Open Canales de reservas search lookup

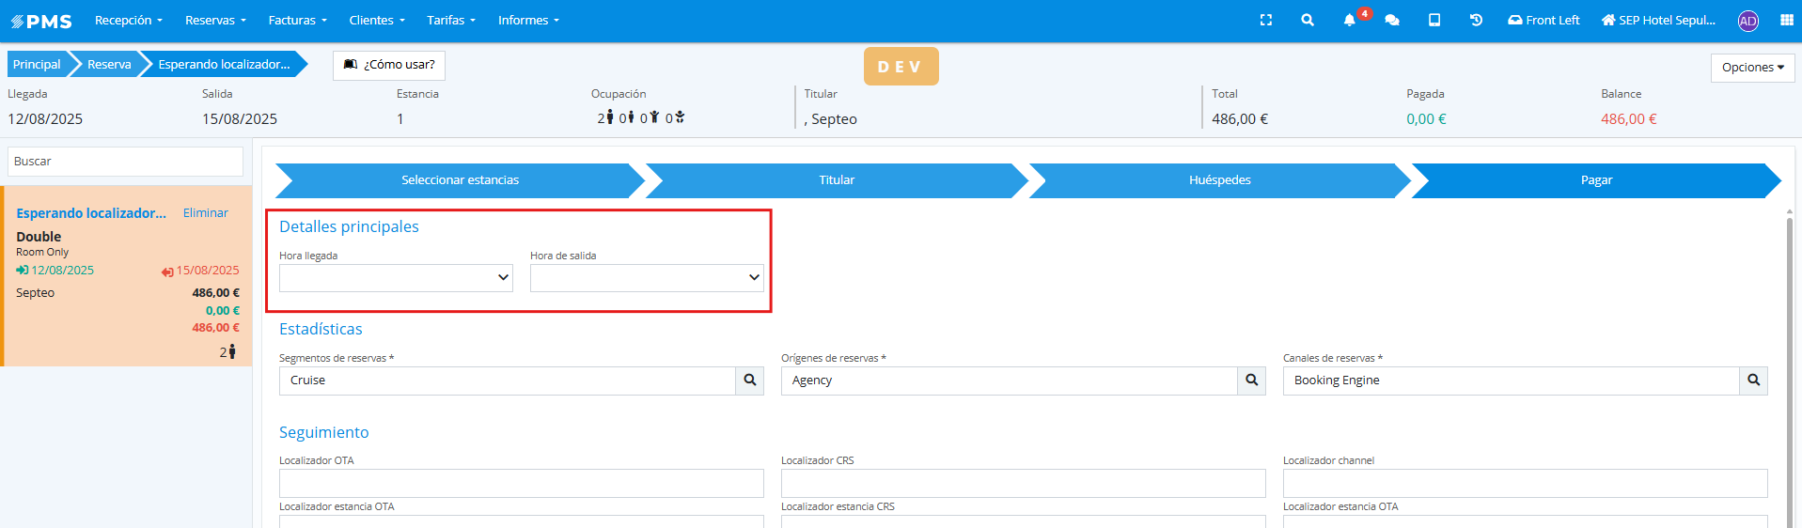(1753, 380)
